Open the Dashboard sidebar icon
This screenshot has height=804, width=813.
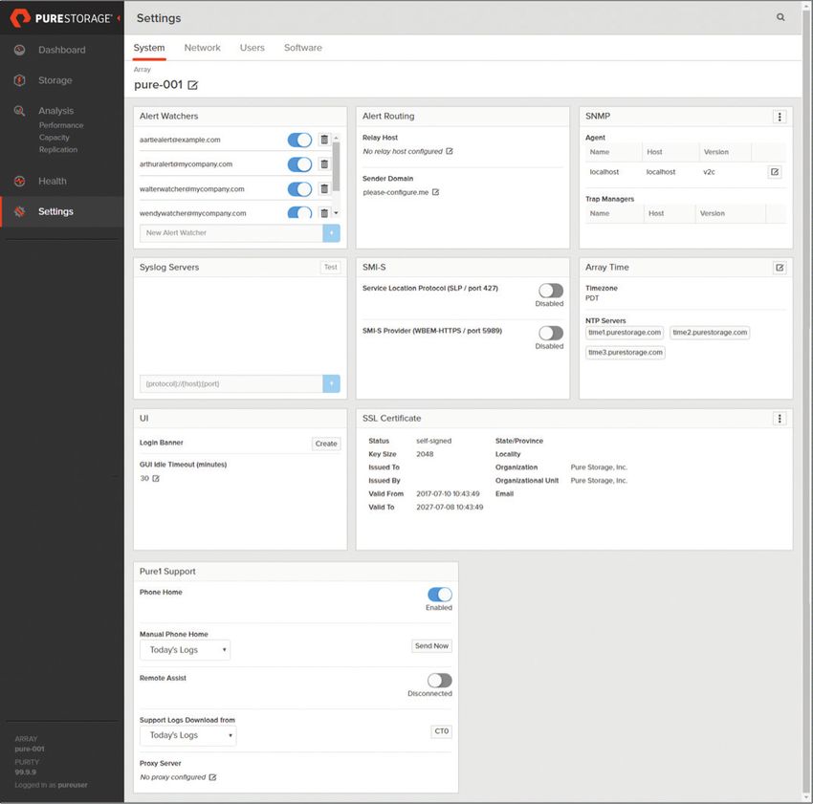pos(20,50)
